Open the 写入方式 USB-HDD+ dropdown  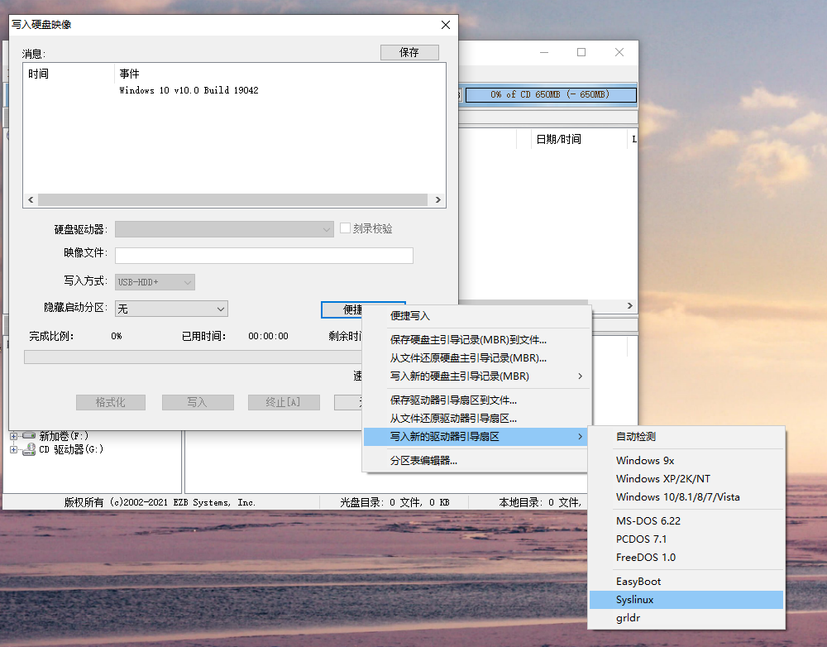coord(155,282)
